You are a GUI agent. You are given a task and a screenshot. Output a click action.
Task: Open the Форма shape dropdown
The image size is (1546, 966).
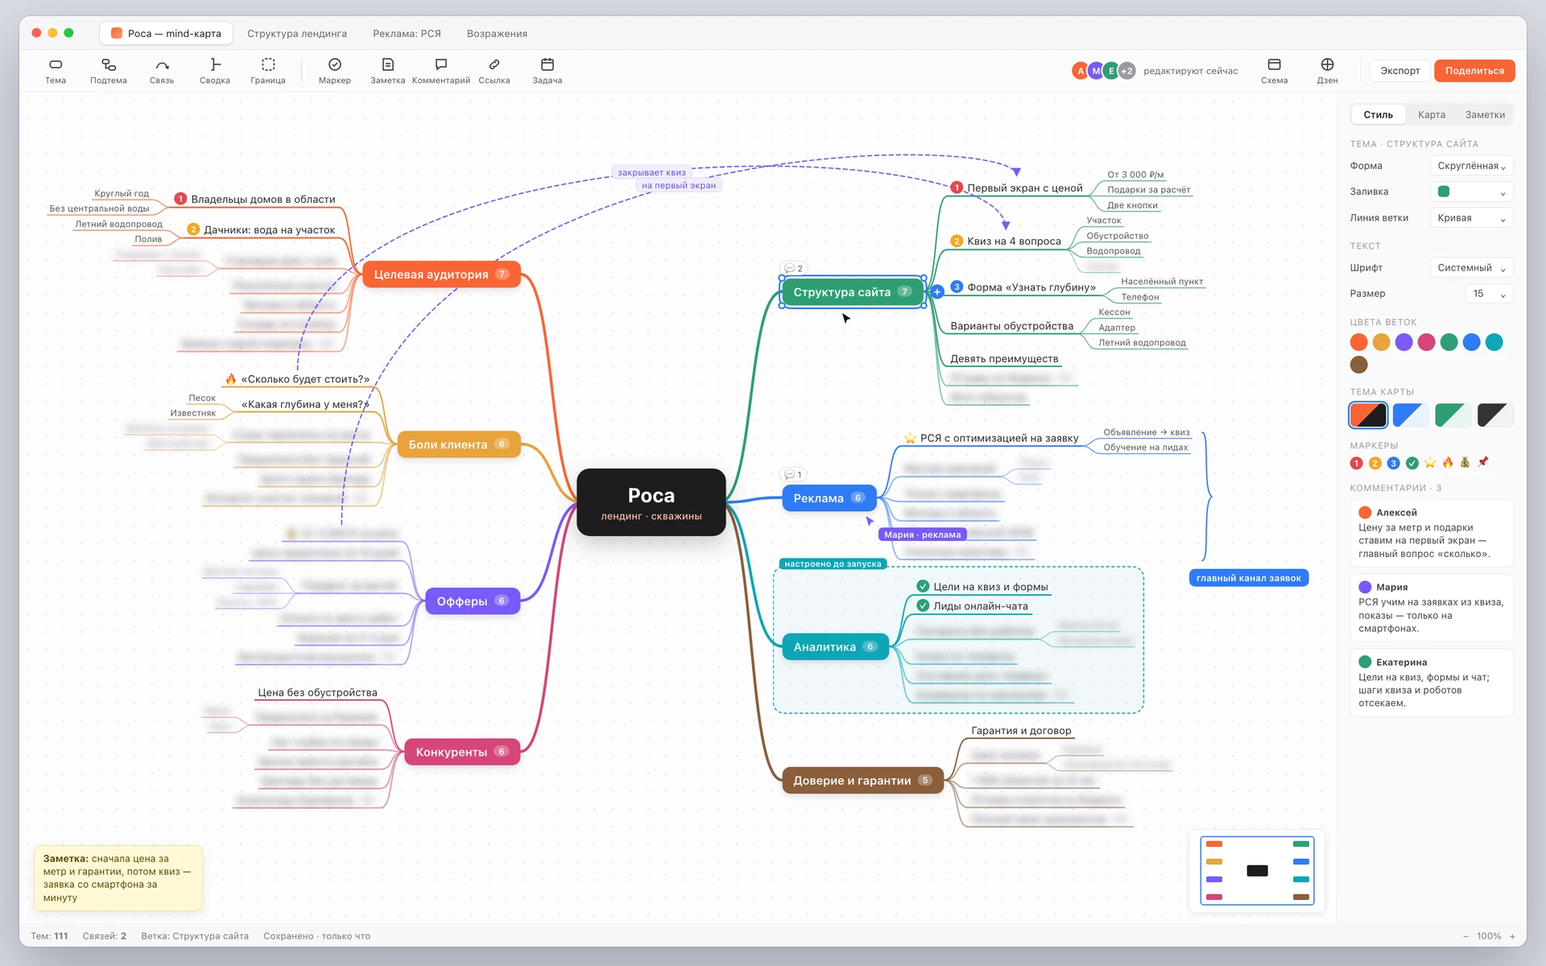[x=1471, y=166]
